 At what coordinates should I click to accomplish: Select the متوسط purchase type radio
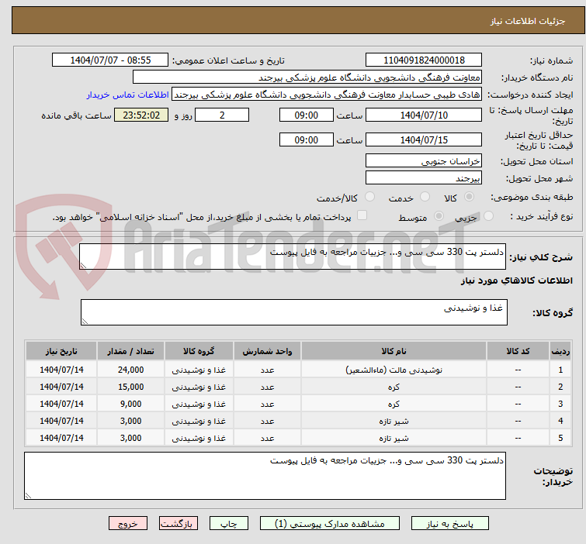click(439, 217)
